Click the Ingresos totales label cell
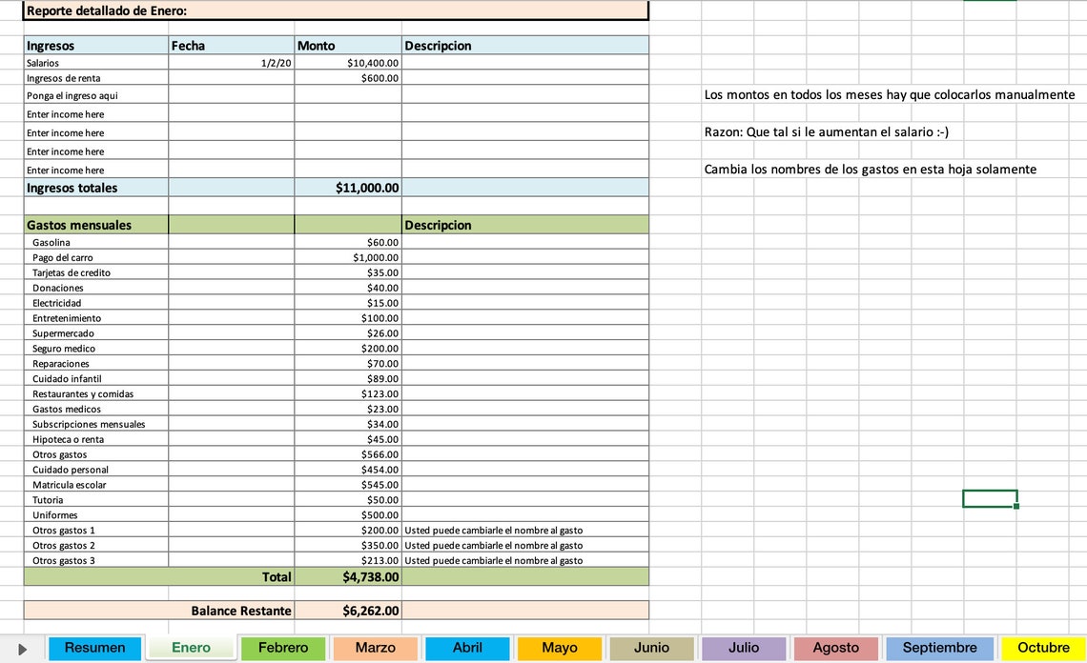The image size is (1087, 663). click(x=95, y=187)
